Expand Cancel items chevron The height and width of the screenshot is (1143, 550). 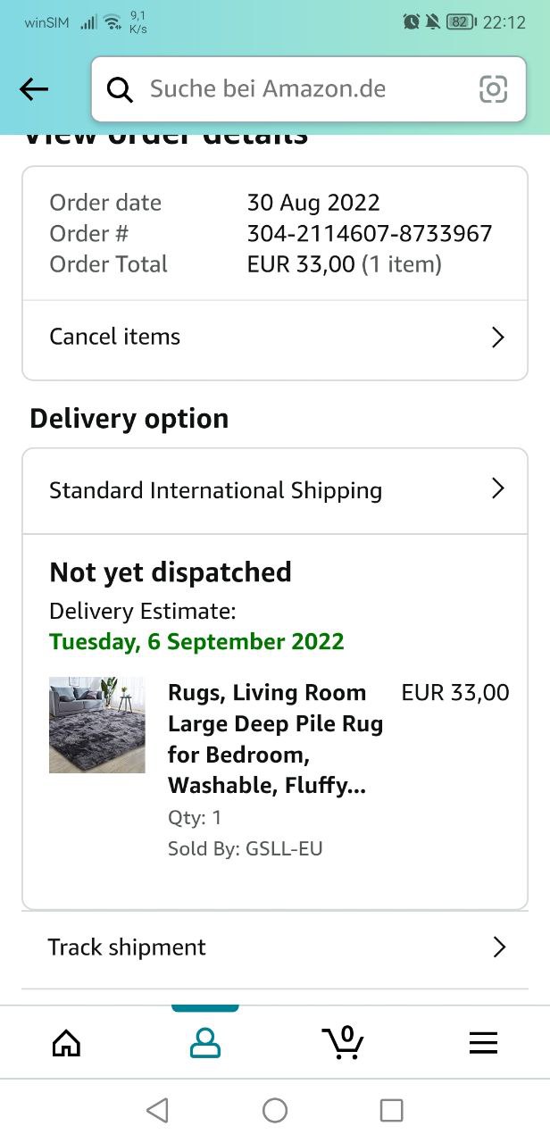pyautogui.click(x=498, y=338)
